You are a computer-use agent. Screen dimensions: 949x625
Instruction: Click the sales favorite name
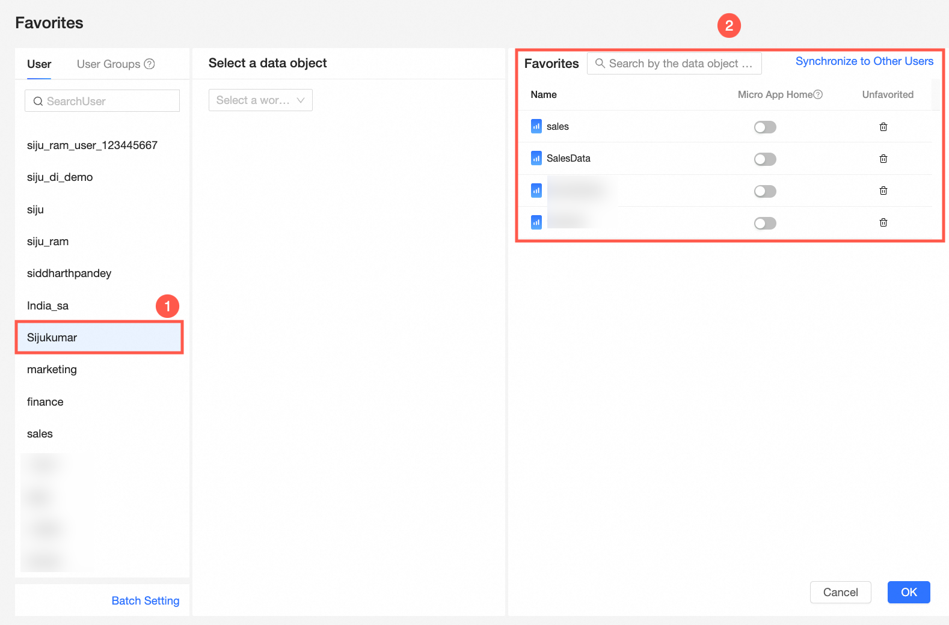(557, 126)
